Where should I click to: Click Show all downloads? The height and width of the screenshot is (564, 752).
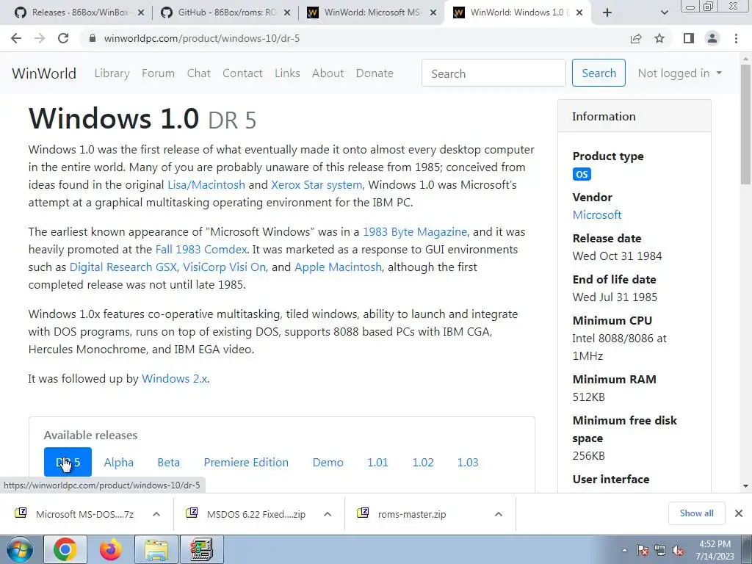[696, 513]
